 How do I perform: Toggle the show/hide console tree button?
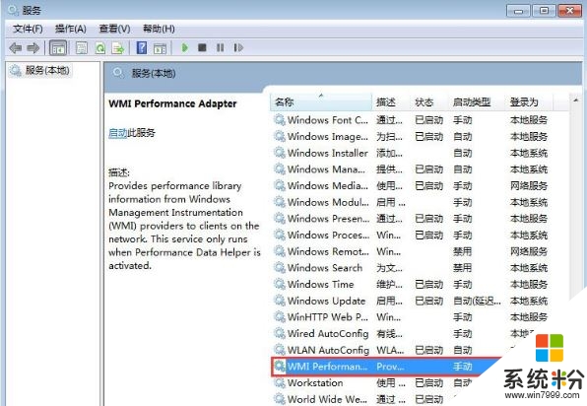pos(58,48)
